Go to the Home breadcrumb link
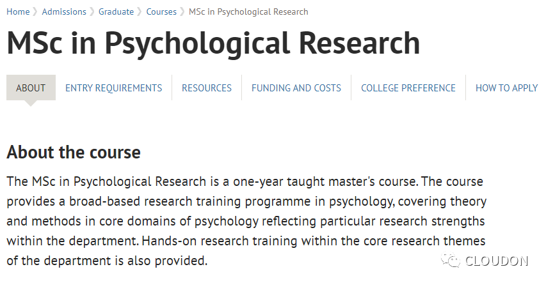This screenshot has width=546, height=283. (x=18, y=12)
